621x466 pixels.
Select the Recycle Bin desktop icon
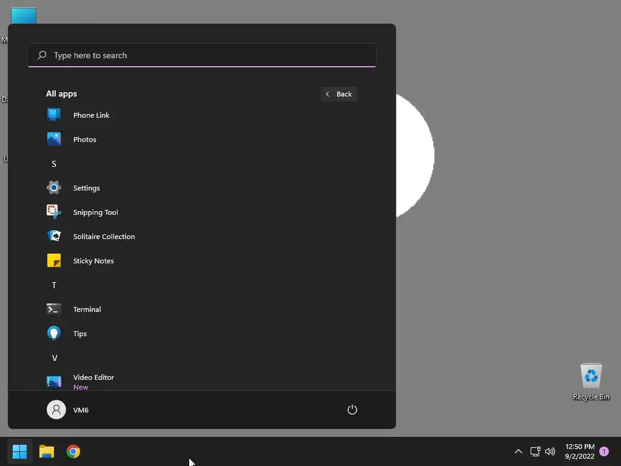coord(591,382)
